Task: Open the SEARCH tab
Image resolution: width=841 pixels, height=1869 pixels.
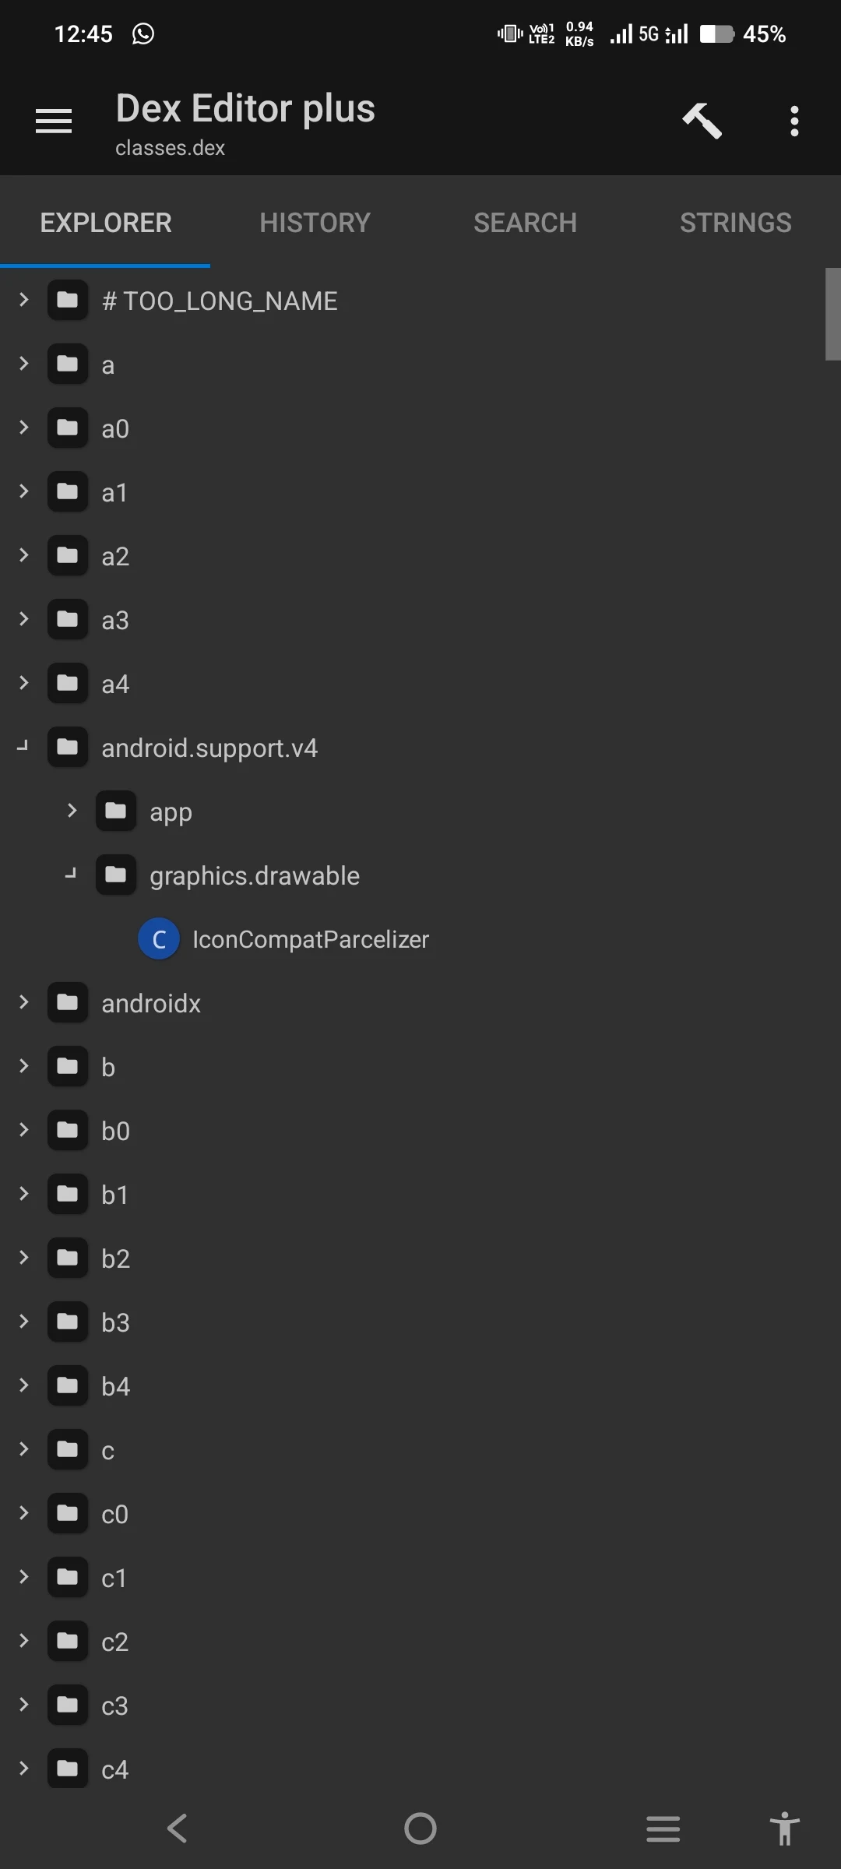Action: click(x=525, y=223)
